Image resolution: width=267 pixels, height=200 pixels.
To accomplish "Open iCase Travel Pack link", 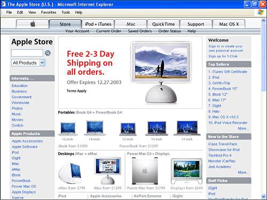I will click(x=223, y=144).
